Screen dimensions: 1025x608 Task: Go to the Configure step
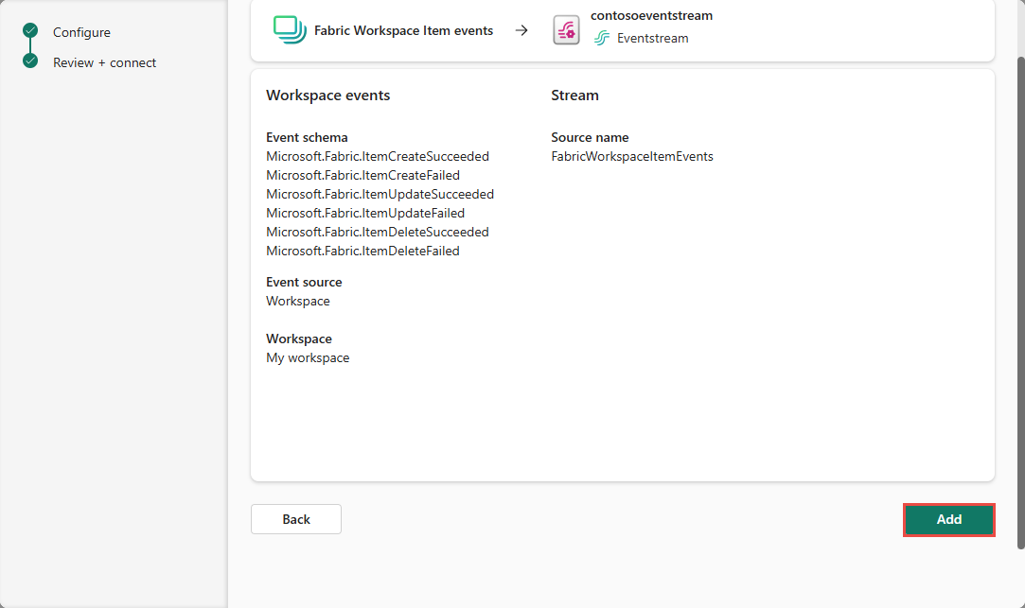[81, 32]
